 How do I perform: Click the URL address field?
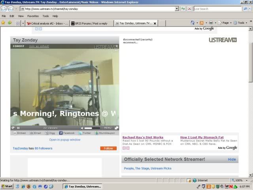[98, 9]
